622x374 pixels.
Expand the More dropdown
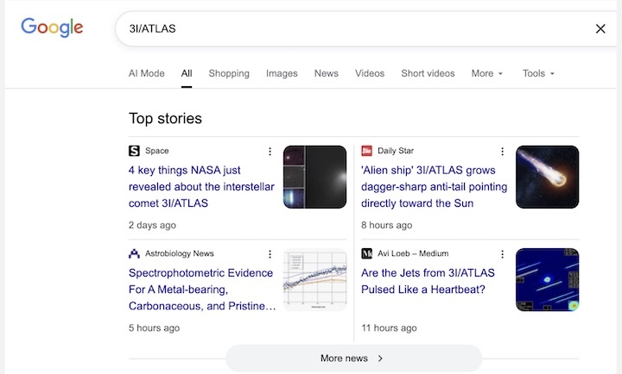tap(486, 73)
